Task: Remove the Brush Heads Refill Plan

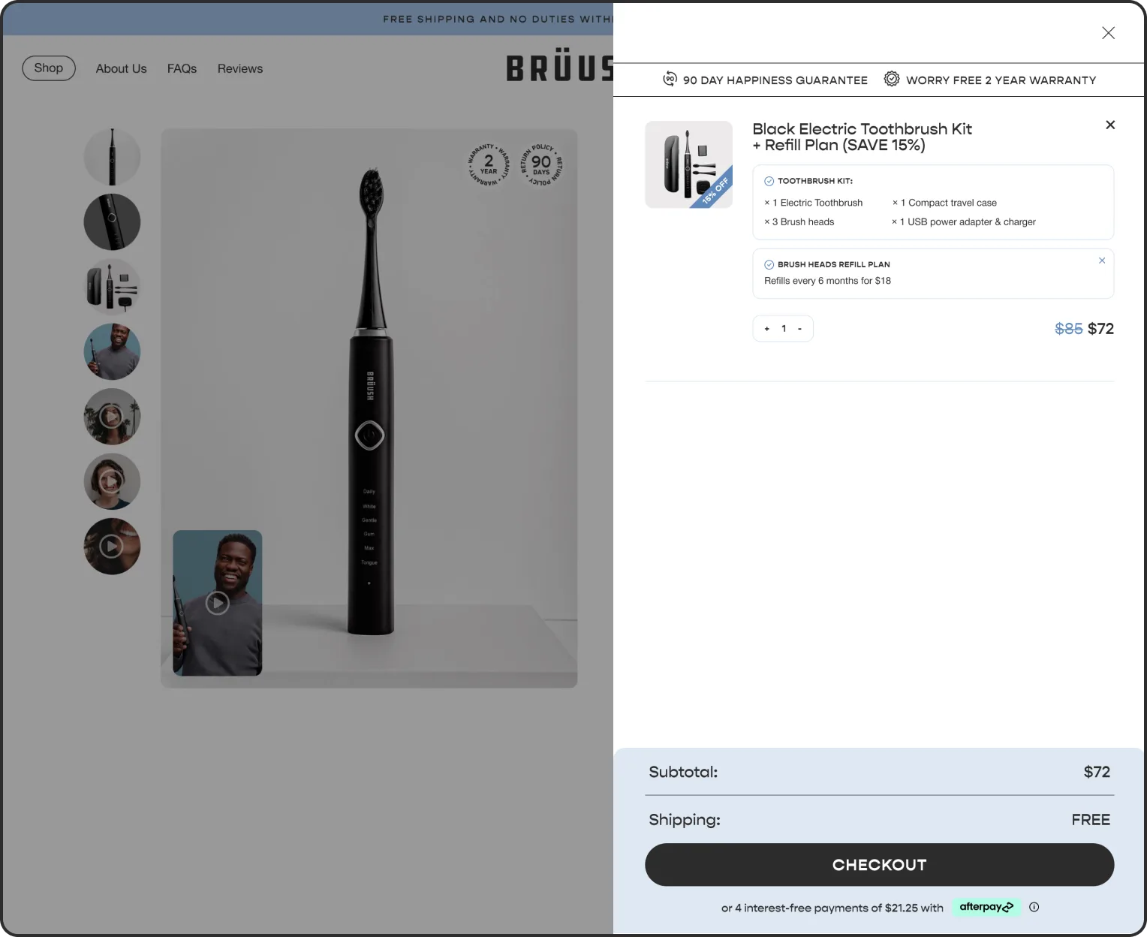Action: (1102, 261)
